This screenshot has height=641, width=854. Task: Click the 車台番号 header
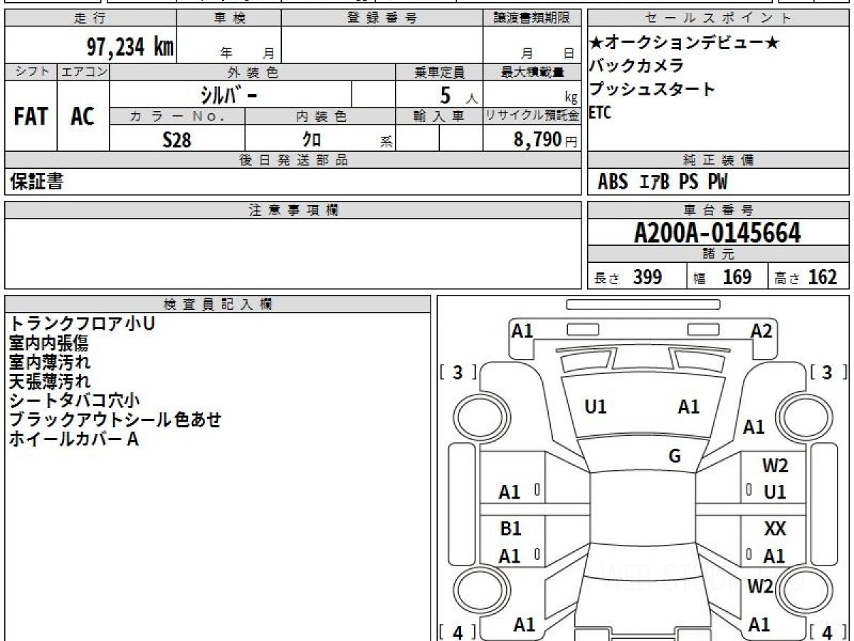[x=719, y=210]
